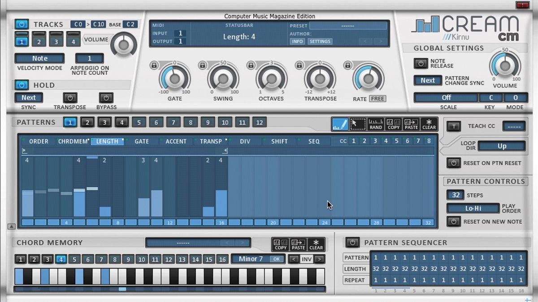Viewport: 538px width, 302px height.
Task: Enable NOTE RELEASE in global settings
Action: click(x=421, y=63)
